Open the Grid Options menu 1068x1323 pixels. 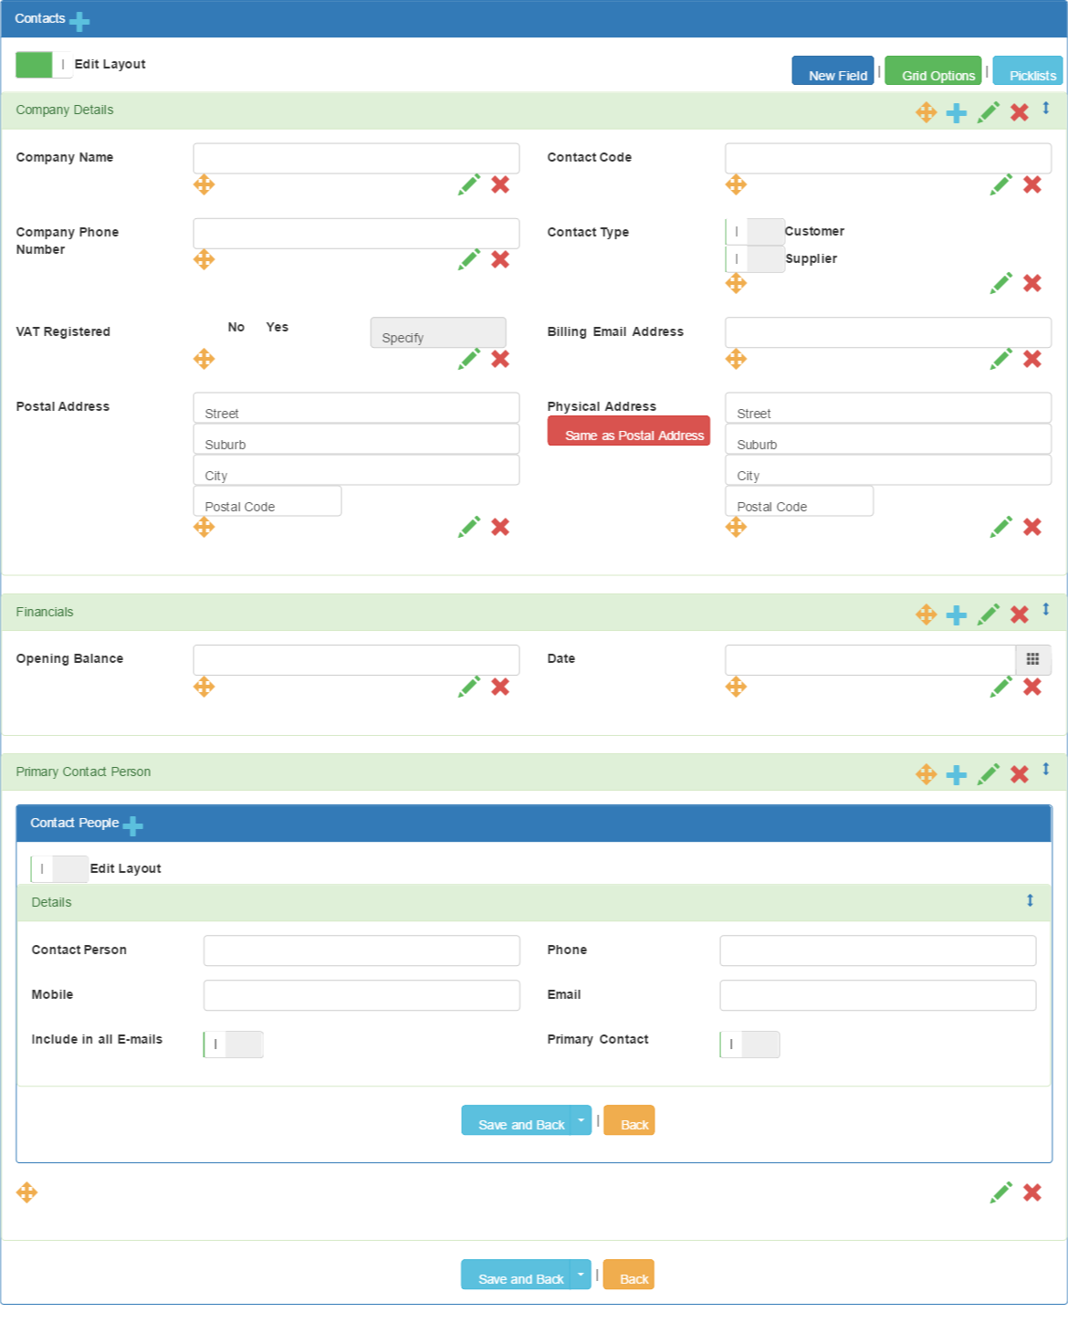tap(933, 70)
